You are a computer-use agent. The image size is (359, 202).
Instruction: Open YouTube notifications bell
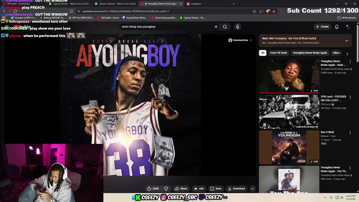point(337,27)
